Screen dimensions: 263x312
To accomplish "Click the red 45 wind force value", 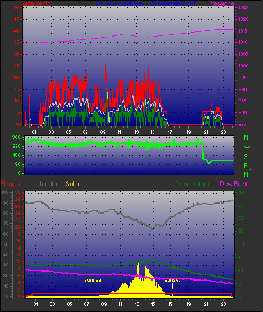I will point(16,19).
